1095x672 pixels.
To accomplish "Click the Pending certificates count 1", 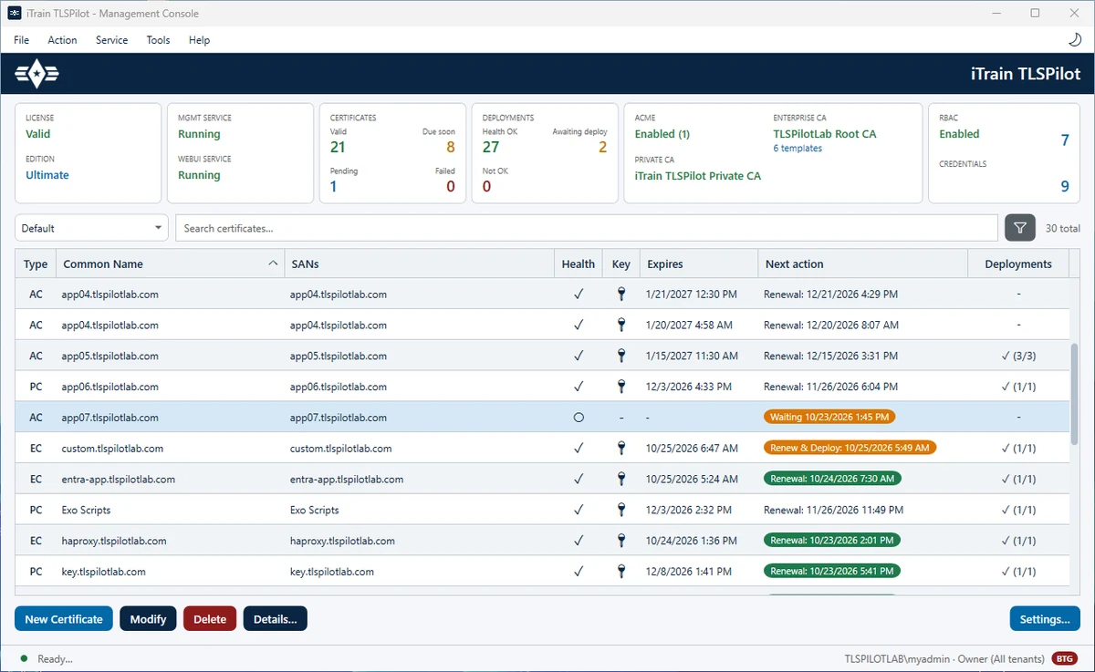I will 333,187.
